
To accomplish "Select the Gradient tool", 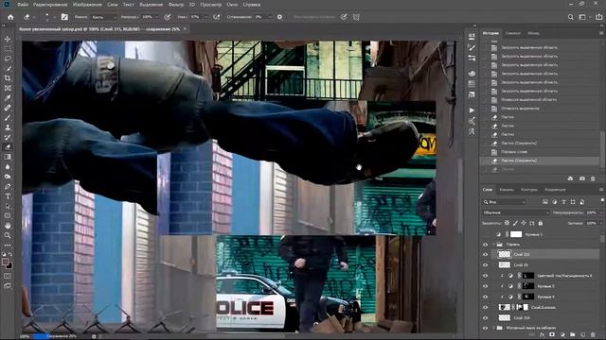I will click(8, 157).
